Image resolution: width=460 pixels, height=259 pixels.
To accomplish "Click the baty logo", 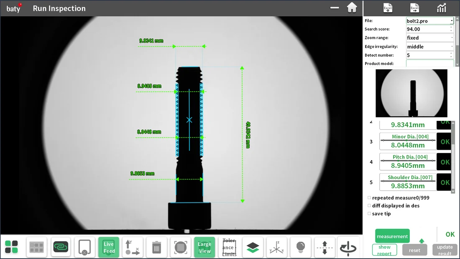I will (14, 8).
